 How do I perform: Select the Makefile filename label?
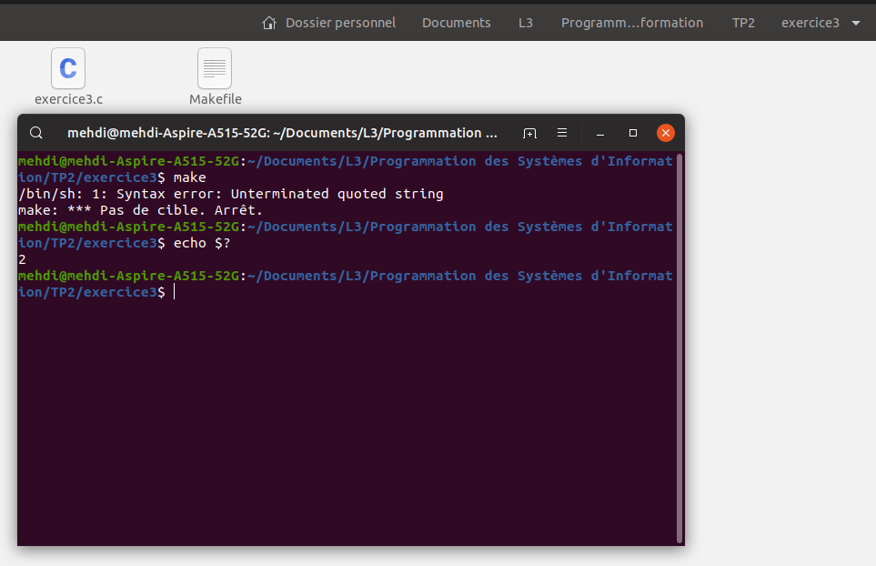215,99
